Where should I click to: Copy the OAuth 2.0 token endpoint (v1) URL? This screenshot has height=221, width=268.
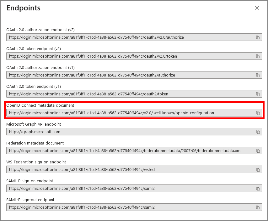258,94
